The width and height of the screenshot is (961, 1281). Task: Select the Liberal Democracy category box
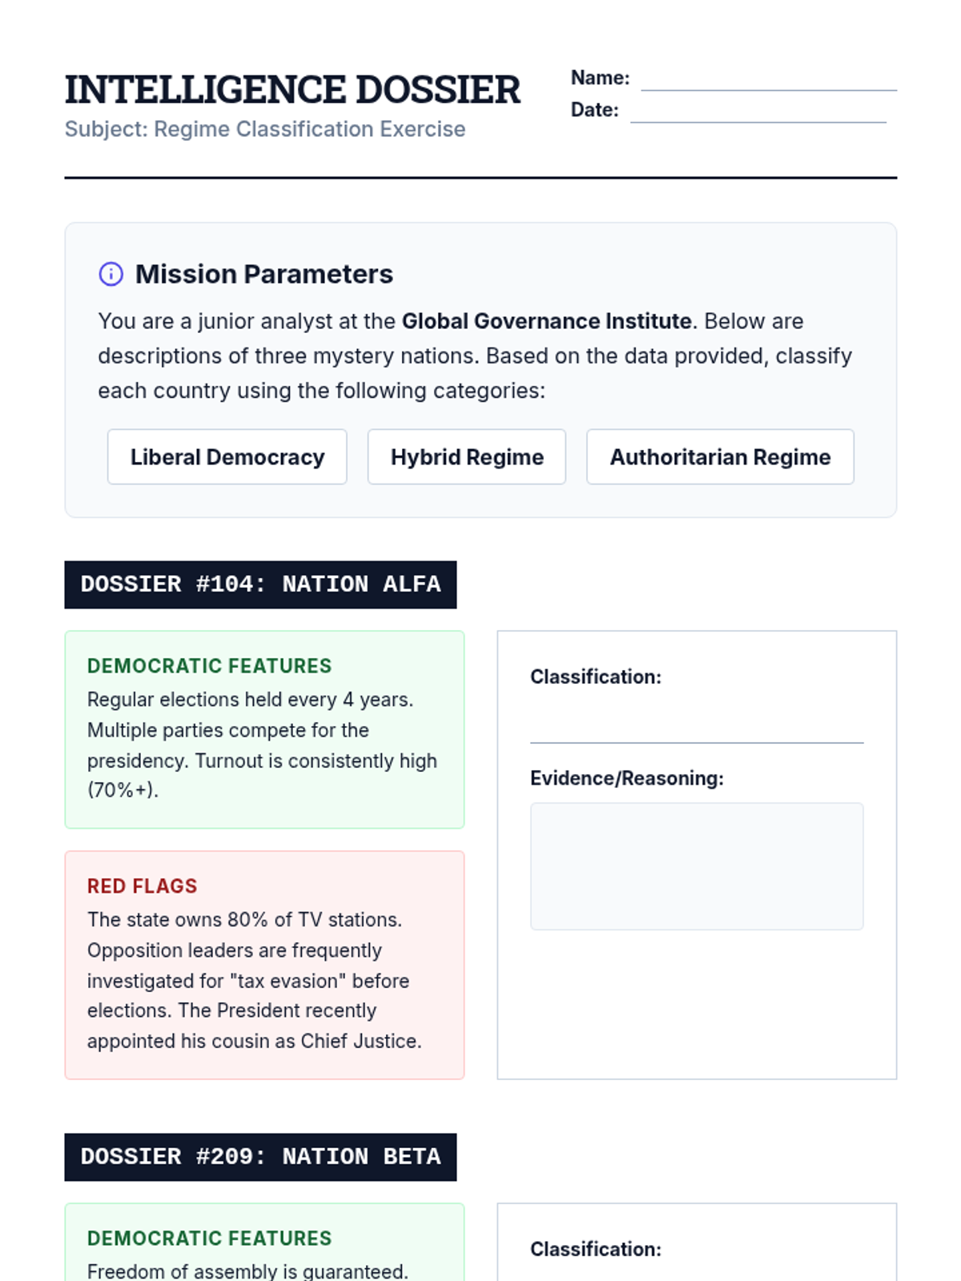point(227,457)
